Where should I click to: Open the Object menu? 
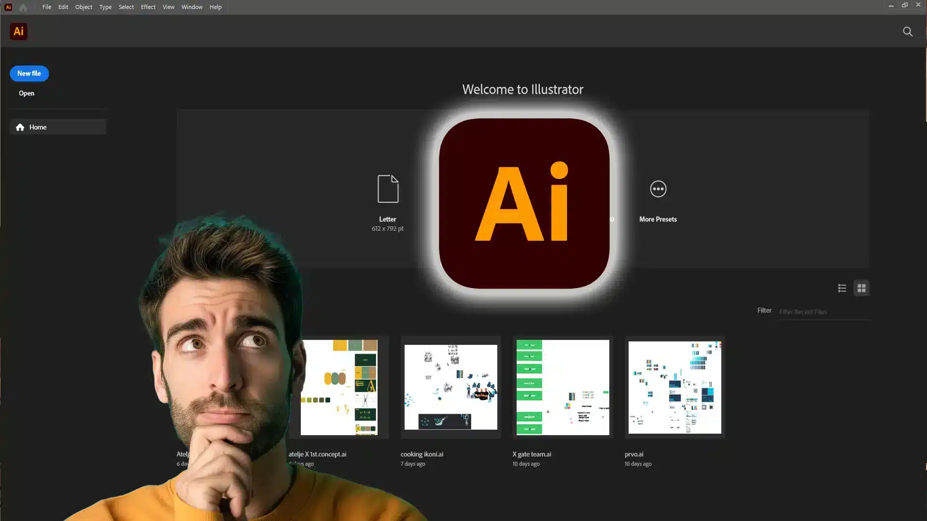(84, 7)
